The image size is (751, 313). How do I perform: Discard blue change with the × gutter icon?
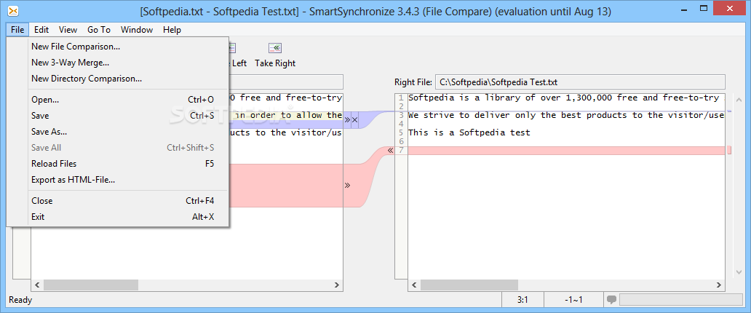click(x=355, y=120)
